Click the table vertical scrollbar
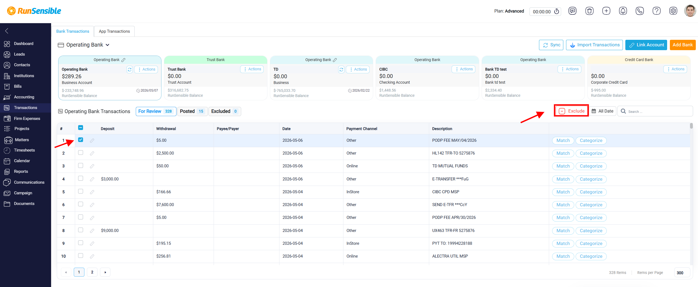Image resolution: width=698 pixels, height=287 pixels. pos(691,126)
